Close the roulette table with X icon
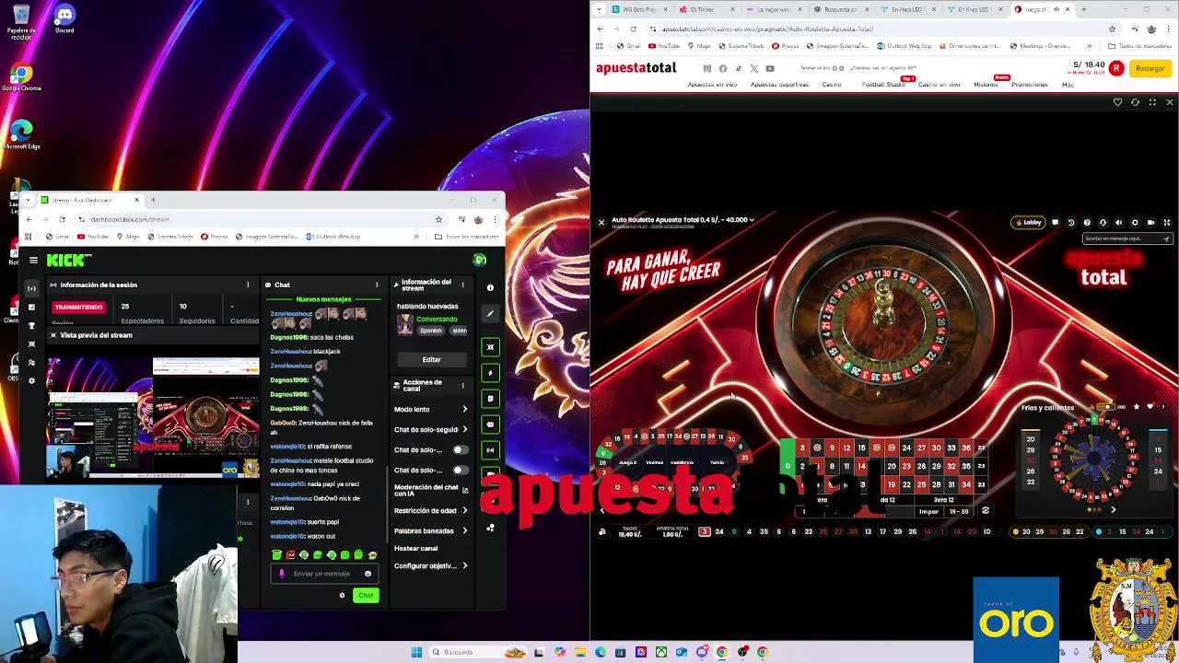The image size is (1179, 663). tap(601, 222)
